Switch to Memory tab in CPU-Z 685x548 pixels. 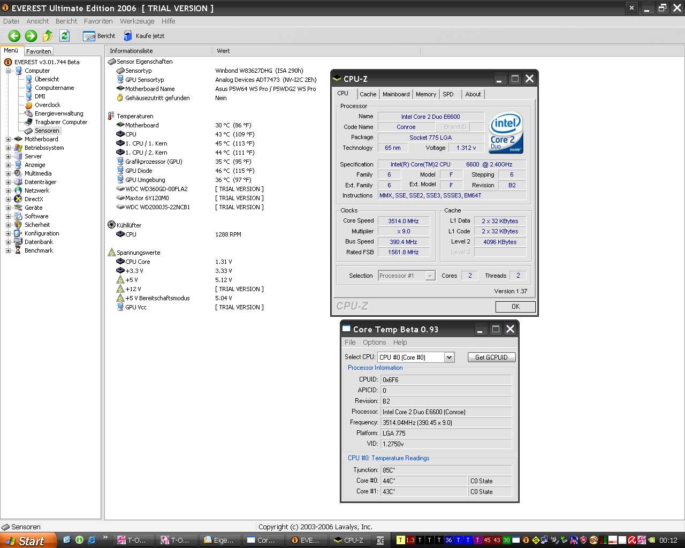[x=426, y=94]
